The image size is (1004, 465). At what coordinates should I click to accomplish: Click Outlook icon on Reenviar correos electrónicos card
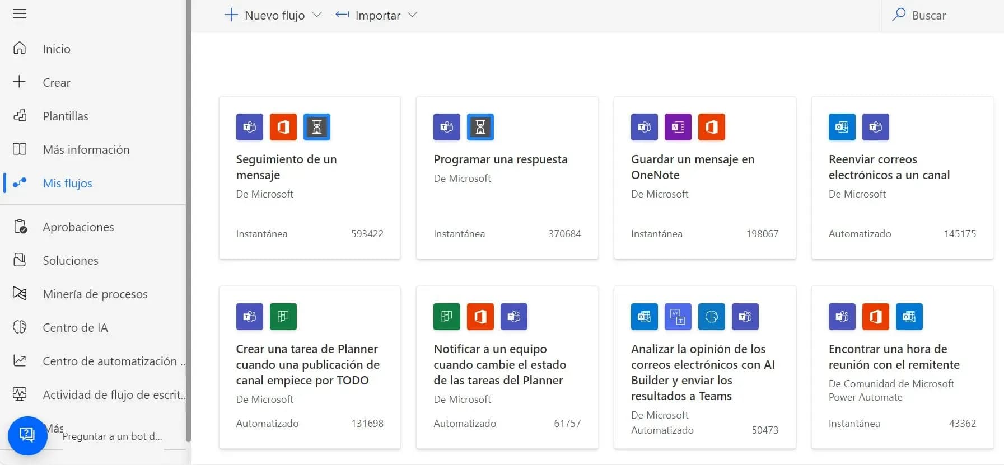coord(842,126)
